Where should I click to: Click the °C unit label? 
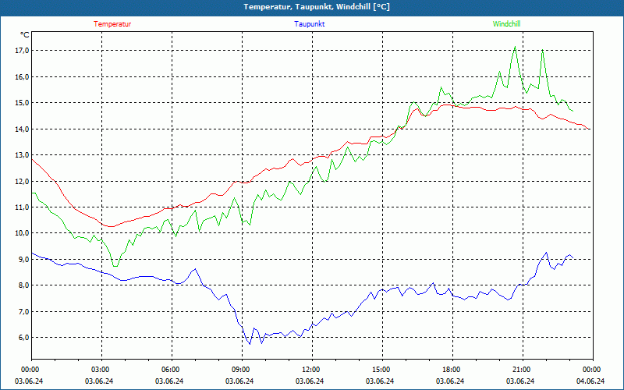tap(24, 35)
